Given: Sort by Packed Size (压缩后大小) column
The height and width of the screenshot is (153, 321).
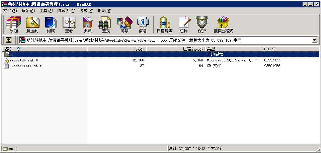Looking at the screenshot, I should pos(176,49).
